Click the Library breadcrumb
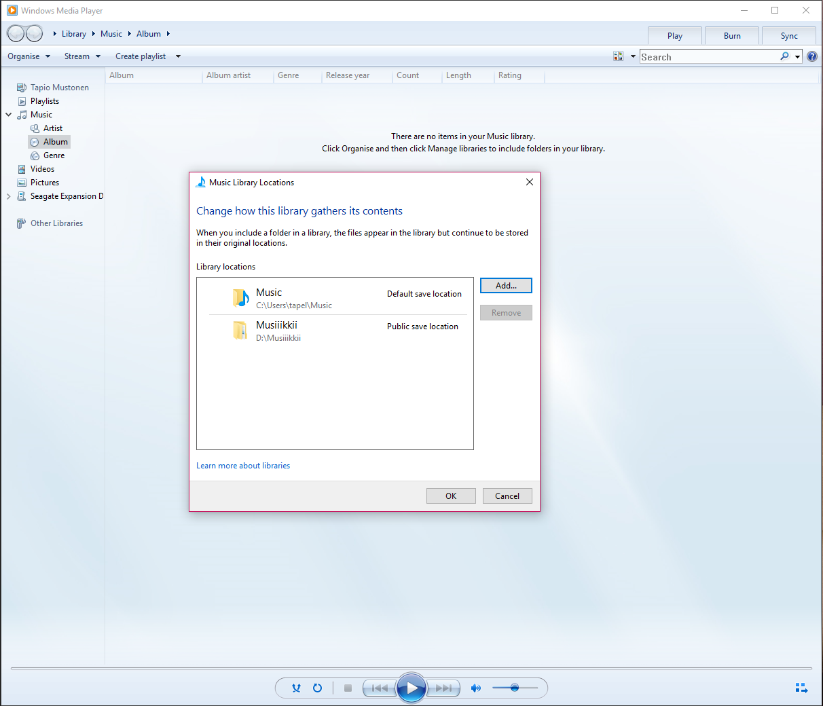This screenshot has height=706, width=823. pos(74,34)
